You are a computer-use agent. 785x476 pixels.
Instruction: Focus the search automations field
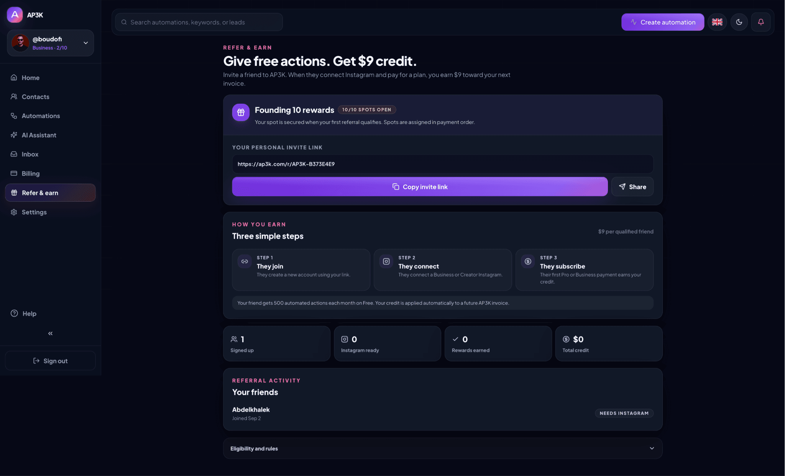[199, 22]
